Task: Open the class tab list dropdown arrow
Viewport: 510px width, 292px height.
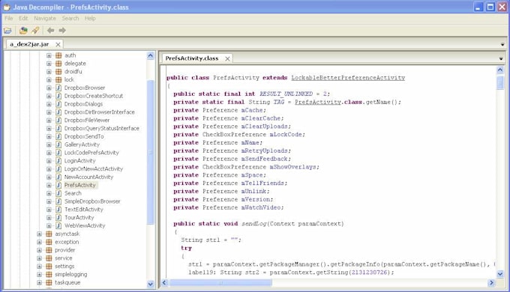Action: pyautogui.click(x=501, y=59)
